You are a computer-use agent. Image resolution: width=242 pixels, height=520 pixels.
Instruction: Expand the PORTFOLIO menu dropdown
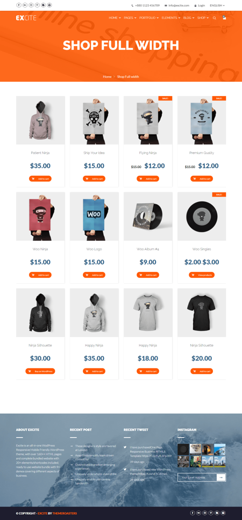point(149,18)
